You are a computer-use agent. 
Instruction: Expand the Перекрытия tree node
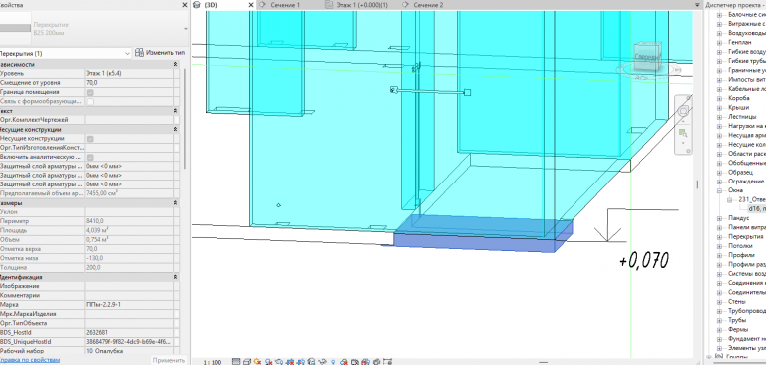coord(719,237)
